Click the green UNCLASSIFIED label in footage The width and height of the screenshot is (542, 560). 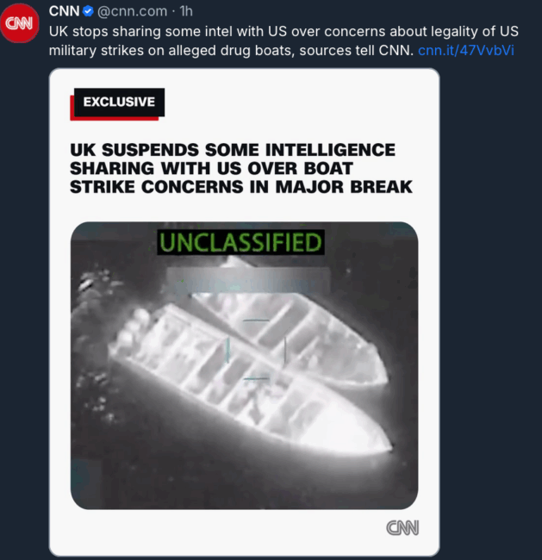point(240,242)
